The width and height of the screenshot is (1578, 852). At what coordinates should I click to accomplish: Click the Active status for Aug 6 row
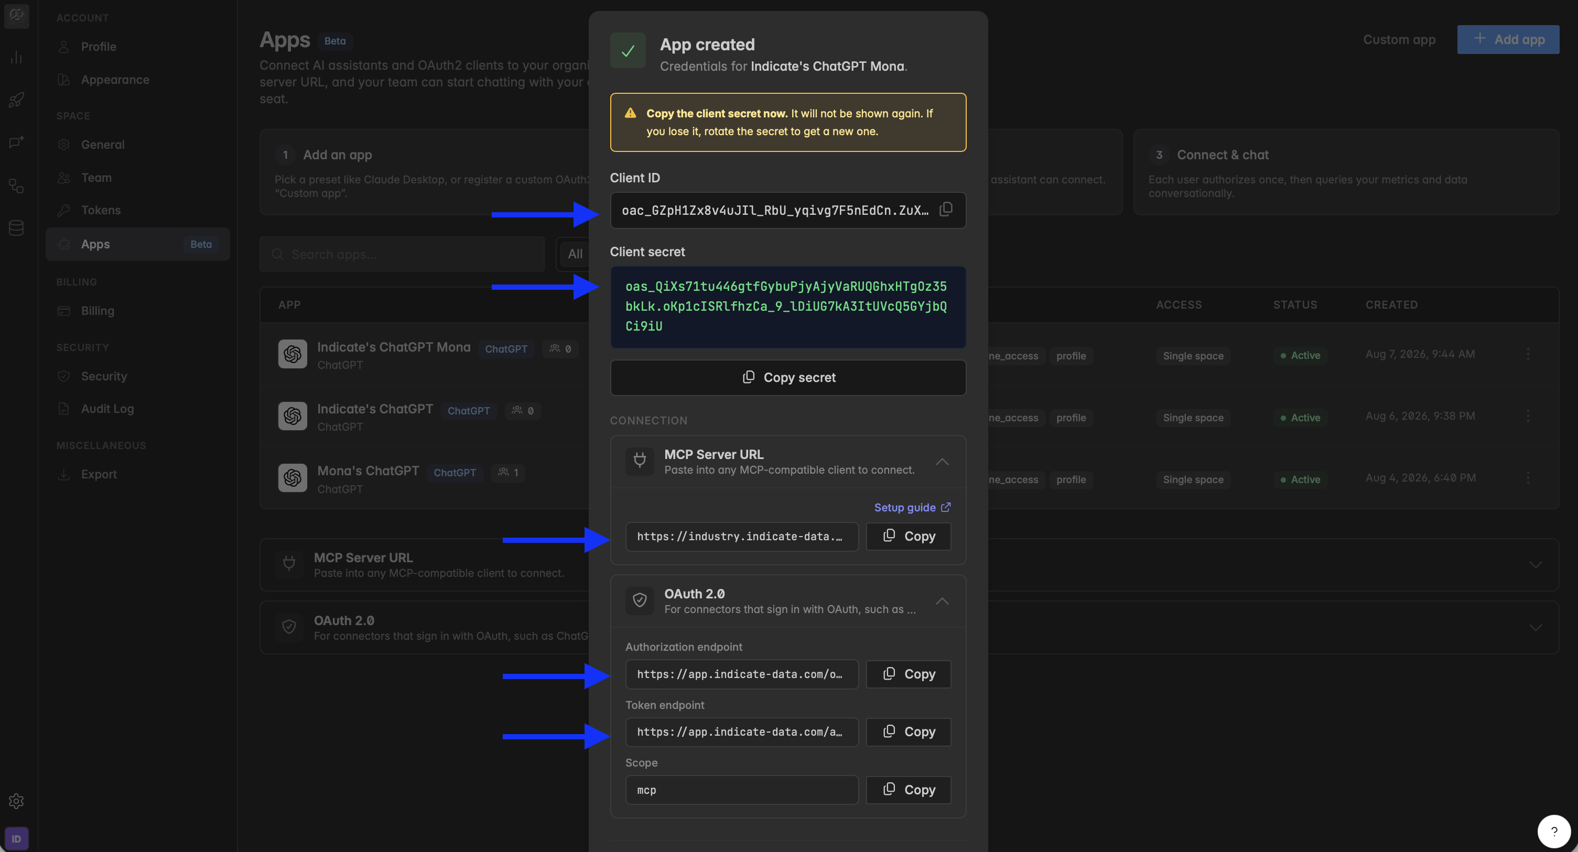tap(1300, 418)
